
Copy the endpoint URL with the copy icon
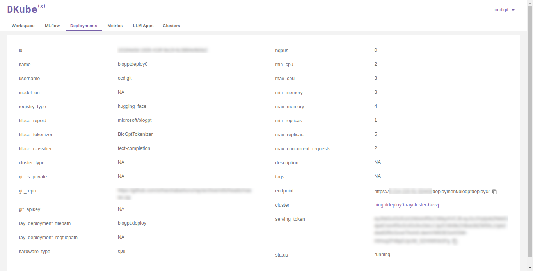494,192
